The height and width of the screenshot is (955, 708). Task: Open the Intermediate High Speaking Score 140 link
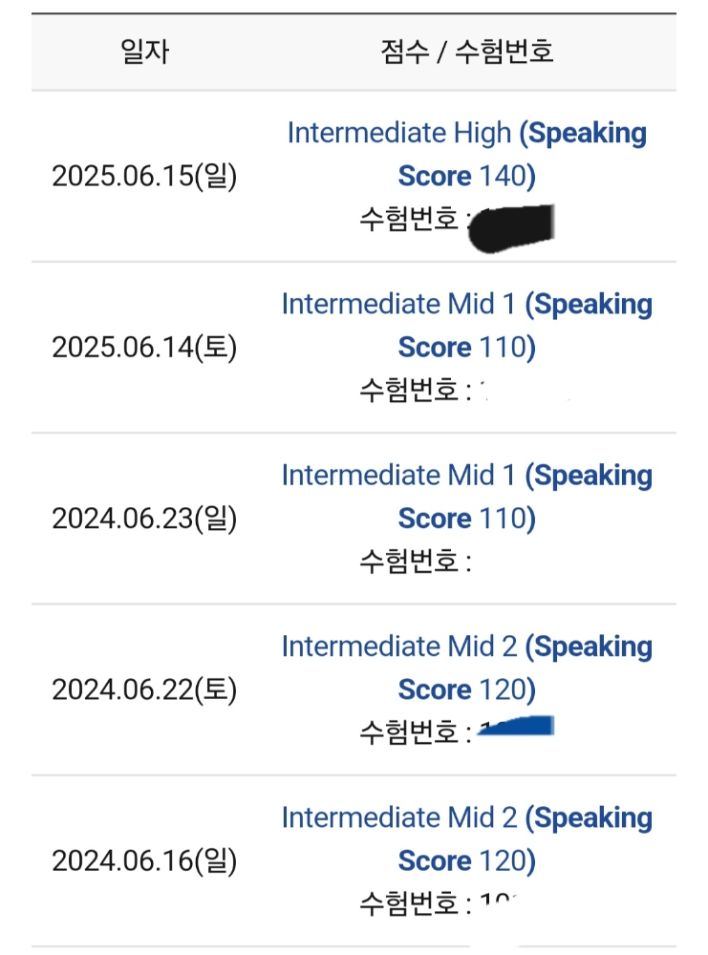pyautogui.click(x=466, y=154)
